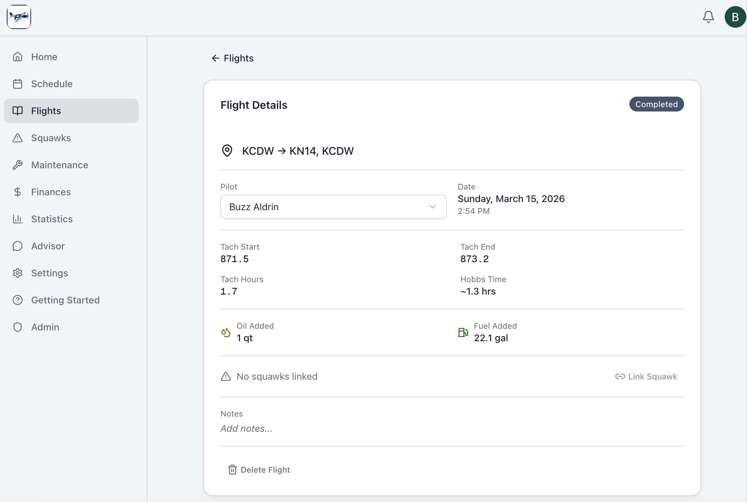Click the PlaneSync logo
Viewport: 747px width, 502px height.
pos(19,17)
